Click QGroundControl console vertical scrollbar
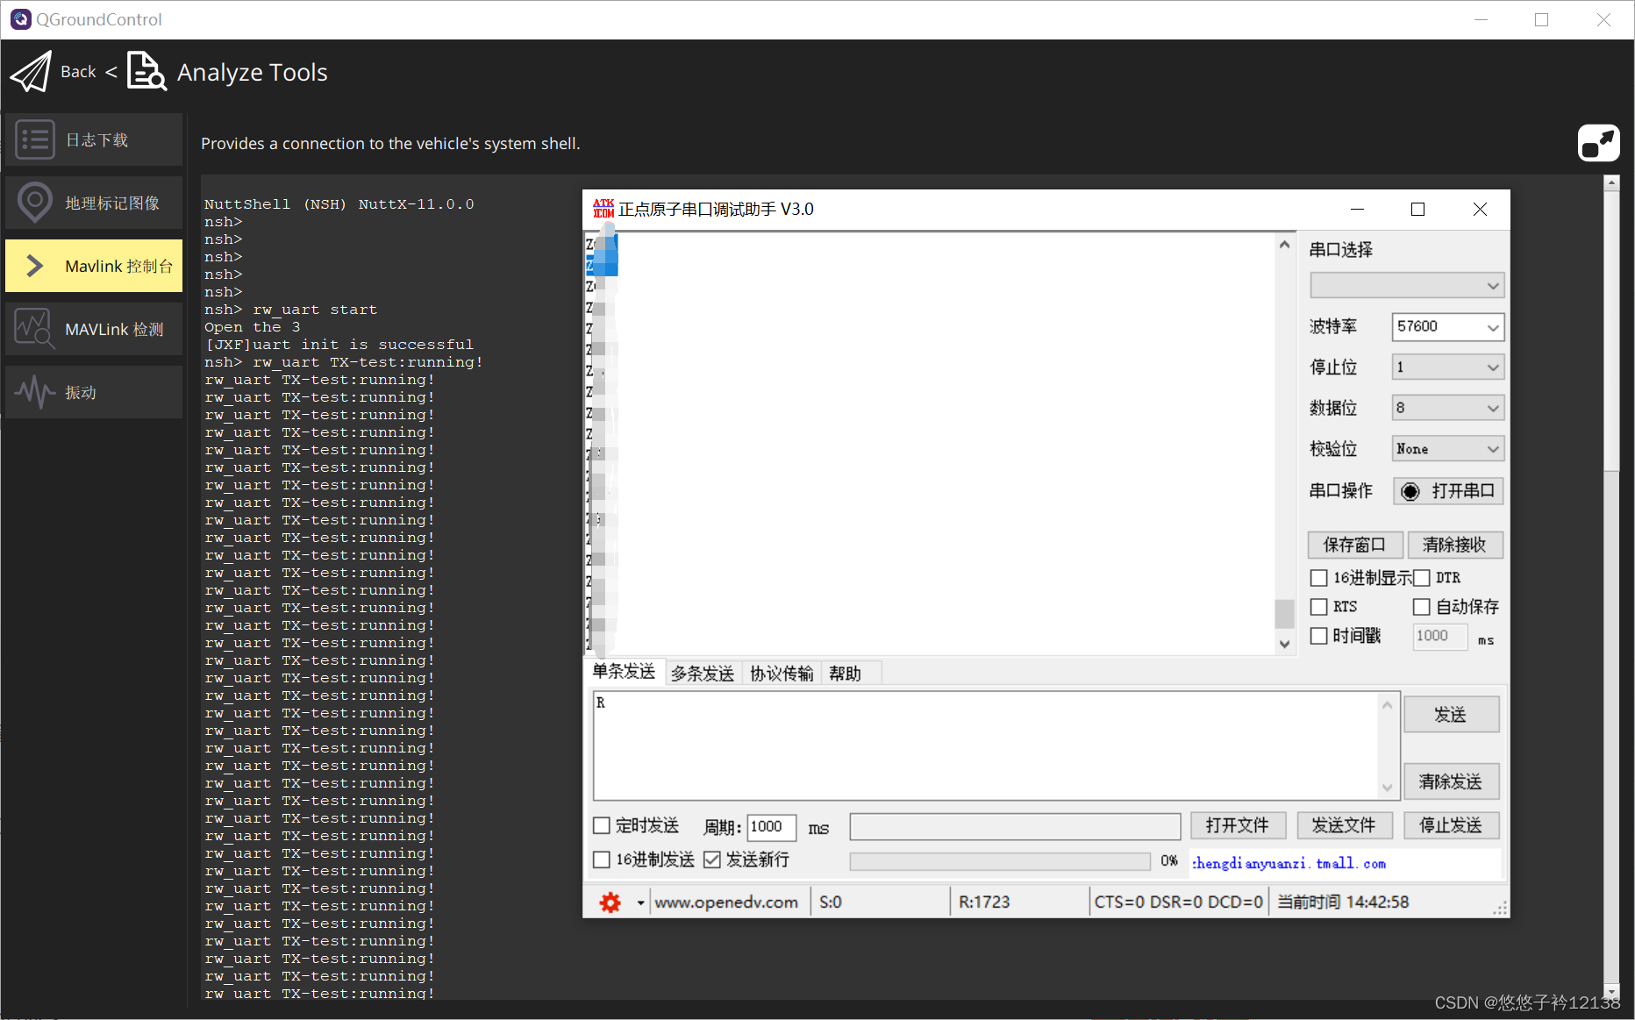The width and height of the screenshot is (1635, 1020). click(1610, 332)
